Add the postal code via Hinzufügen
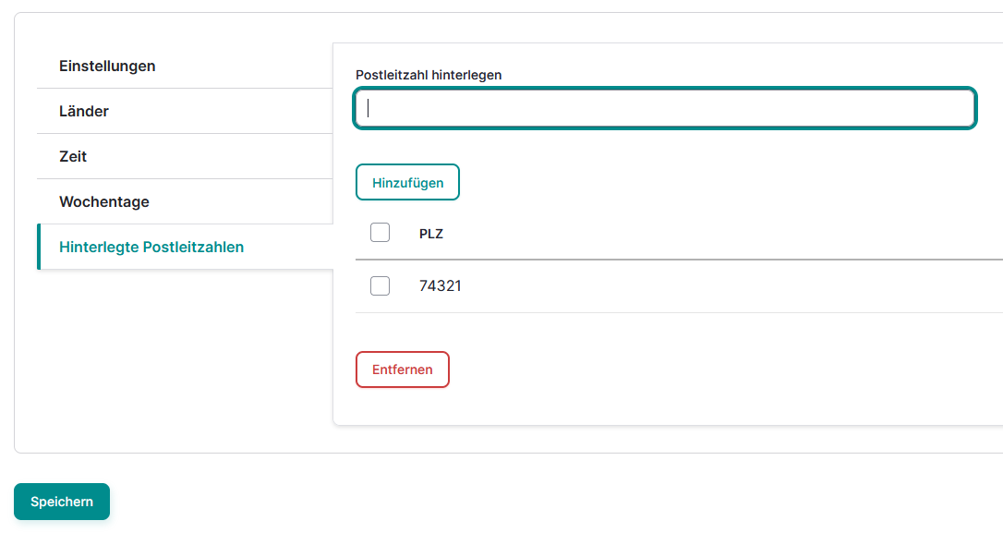This screenshot has width=1003, height=545. [407, 183]
